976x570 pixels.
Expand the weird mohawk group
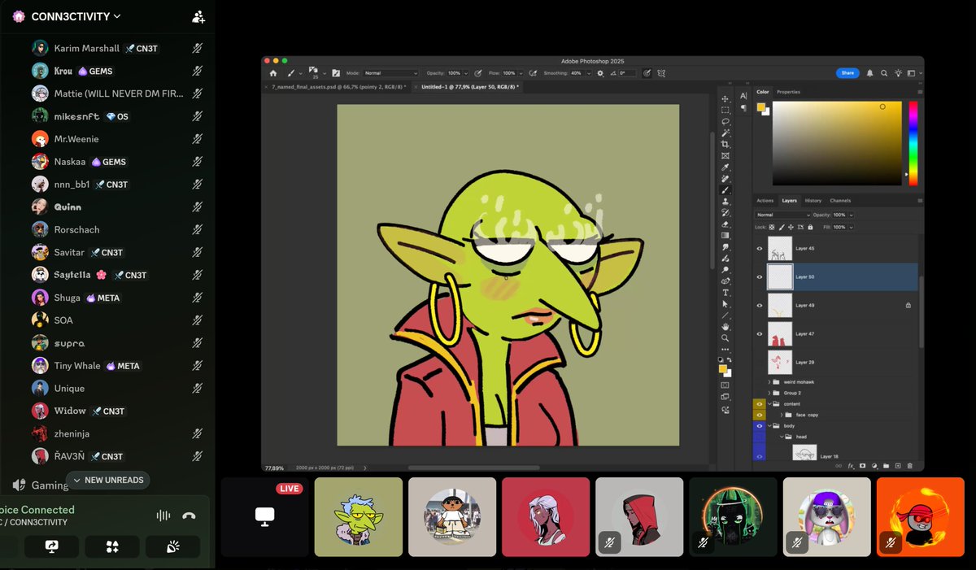pos(769,381)
